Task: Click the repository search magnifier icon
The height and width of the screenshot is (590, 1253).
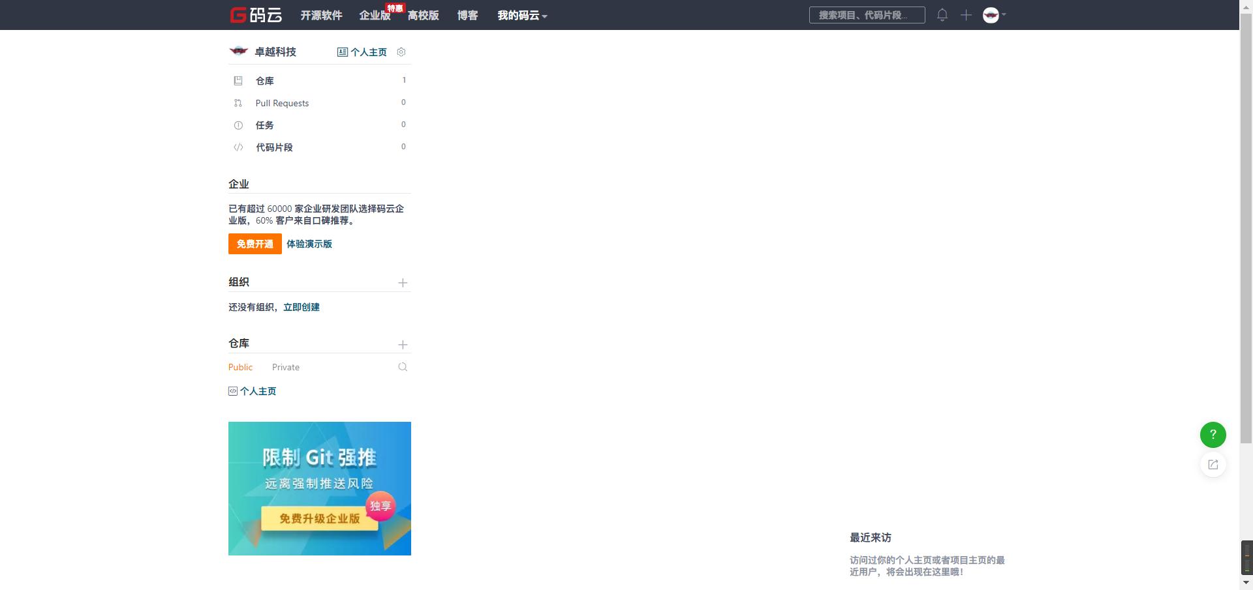Action: (403, 367)
